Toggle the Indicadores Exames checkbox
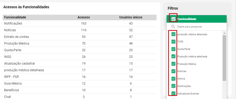Image resolution: width=236 pixels, height=99 pixels. tap(174, 93)
